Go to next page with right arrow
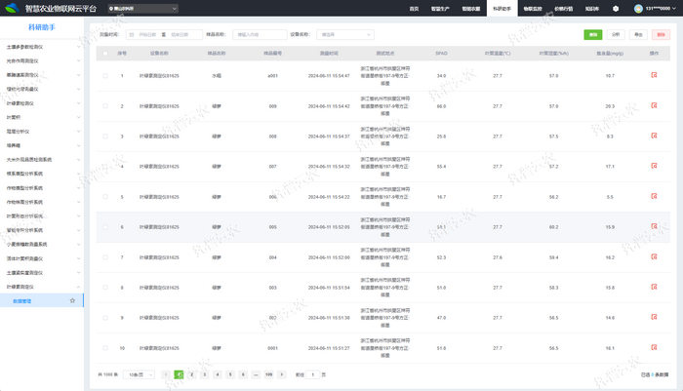The height and width of the screenshot is (391, 683). [x=282, y=374]
